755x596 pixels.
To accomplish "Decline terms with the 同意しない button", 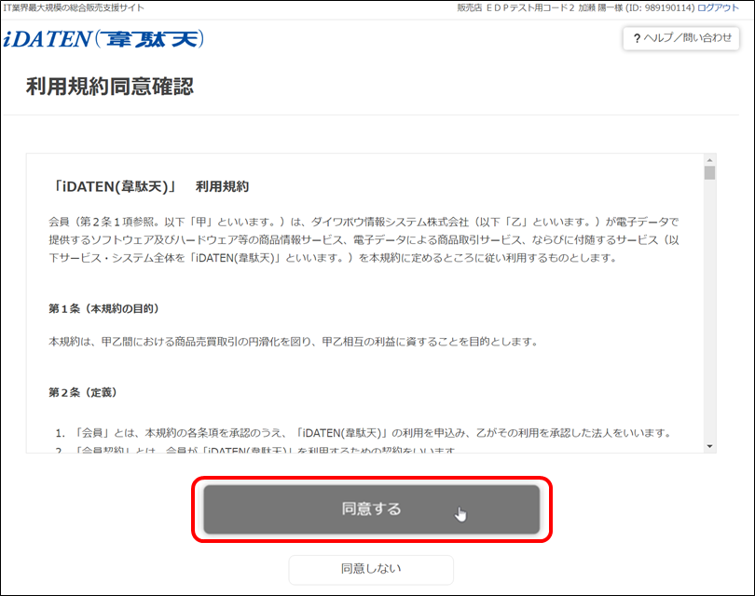I will [371, 568].
